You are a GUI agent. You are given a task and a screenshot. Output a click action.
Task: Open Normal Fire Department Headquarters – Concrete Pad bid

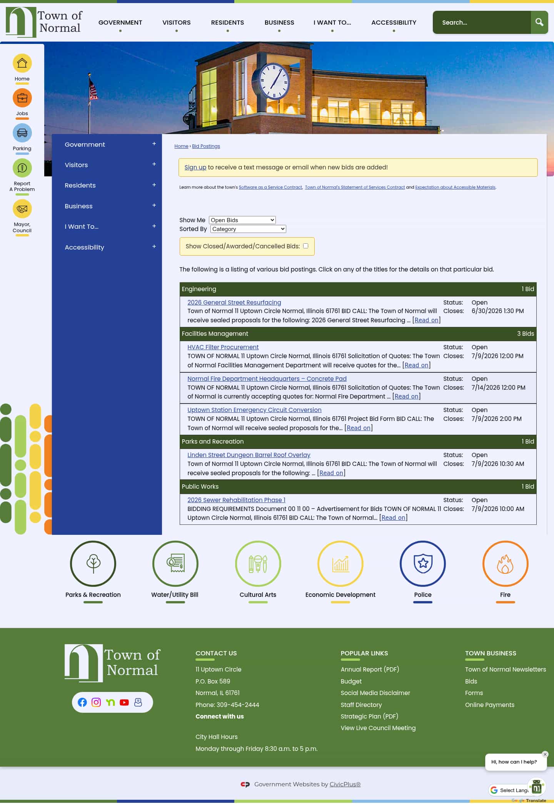[267, 379]
